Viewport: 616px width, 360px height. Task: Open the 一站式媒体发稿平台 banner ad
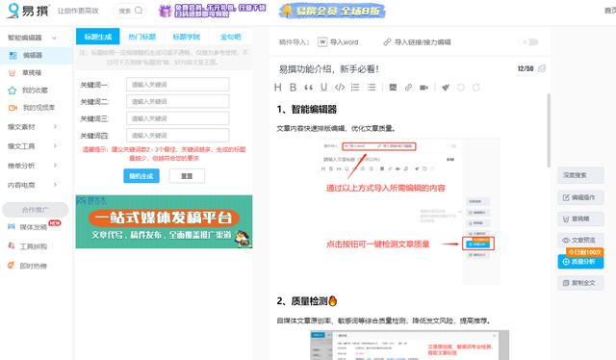pos(164,221)
